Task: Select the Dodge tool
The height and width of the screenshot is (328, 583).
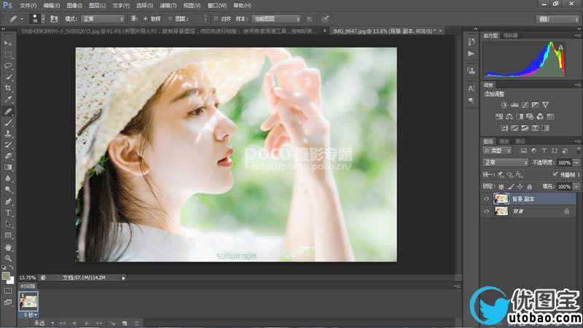Action: 8,190
